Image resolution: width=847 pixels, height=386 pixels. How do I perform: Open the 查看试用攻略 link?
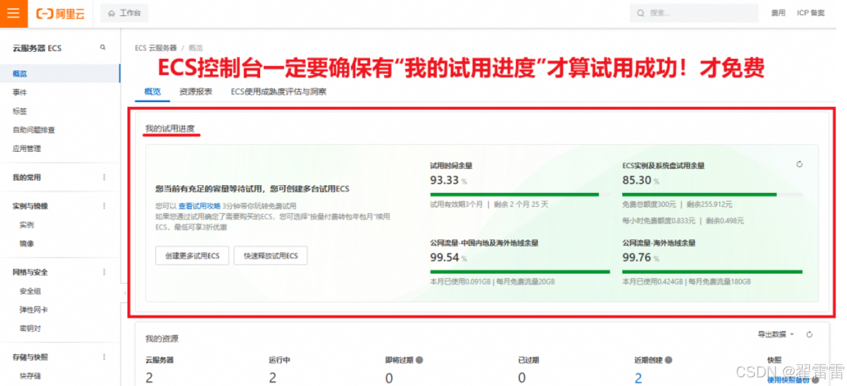pos(199,206)
